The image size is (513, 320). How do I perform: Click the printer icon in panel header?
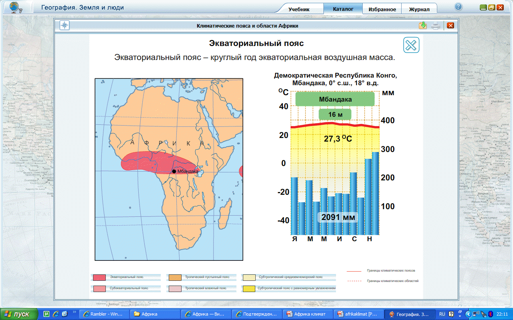coord(436,26)
